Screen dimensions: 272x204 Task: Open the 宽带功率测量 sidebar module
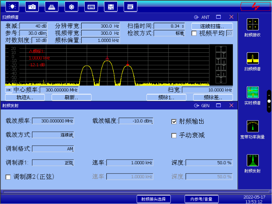pyautogui.click(x=252, y=130)
